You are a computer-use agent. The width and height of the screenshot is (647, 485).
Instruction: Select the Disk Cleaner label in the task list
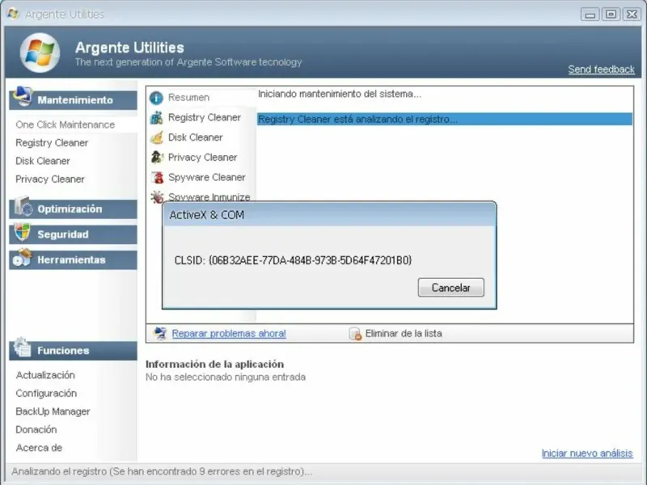click(195, 137)
